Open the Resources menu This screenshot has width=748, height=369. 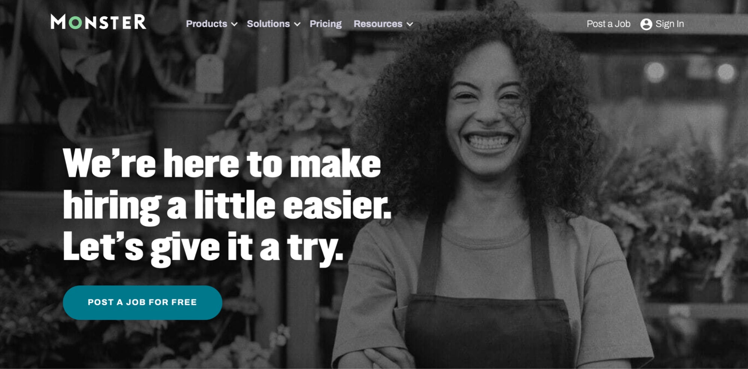point(378,24)
